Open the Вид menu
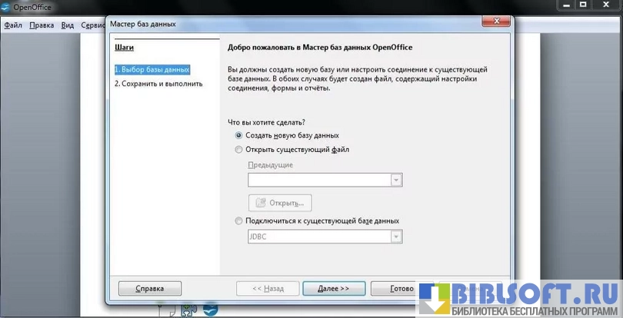The width and height of the screenshot is (623, 318). [68, 25]
